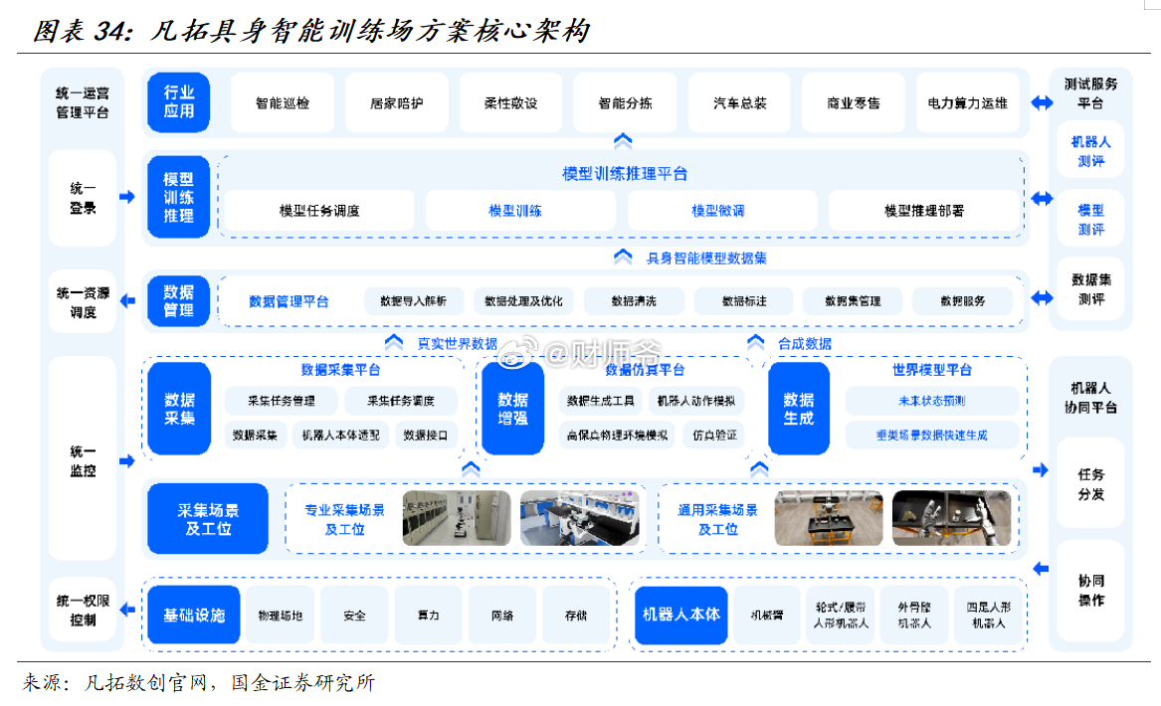Open first 专业采集场景 photo with cabinets
This screenshot has width=1161, height=706.
tap(456, 518)
